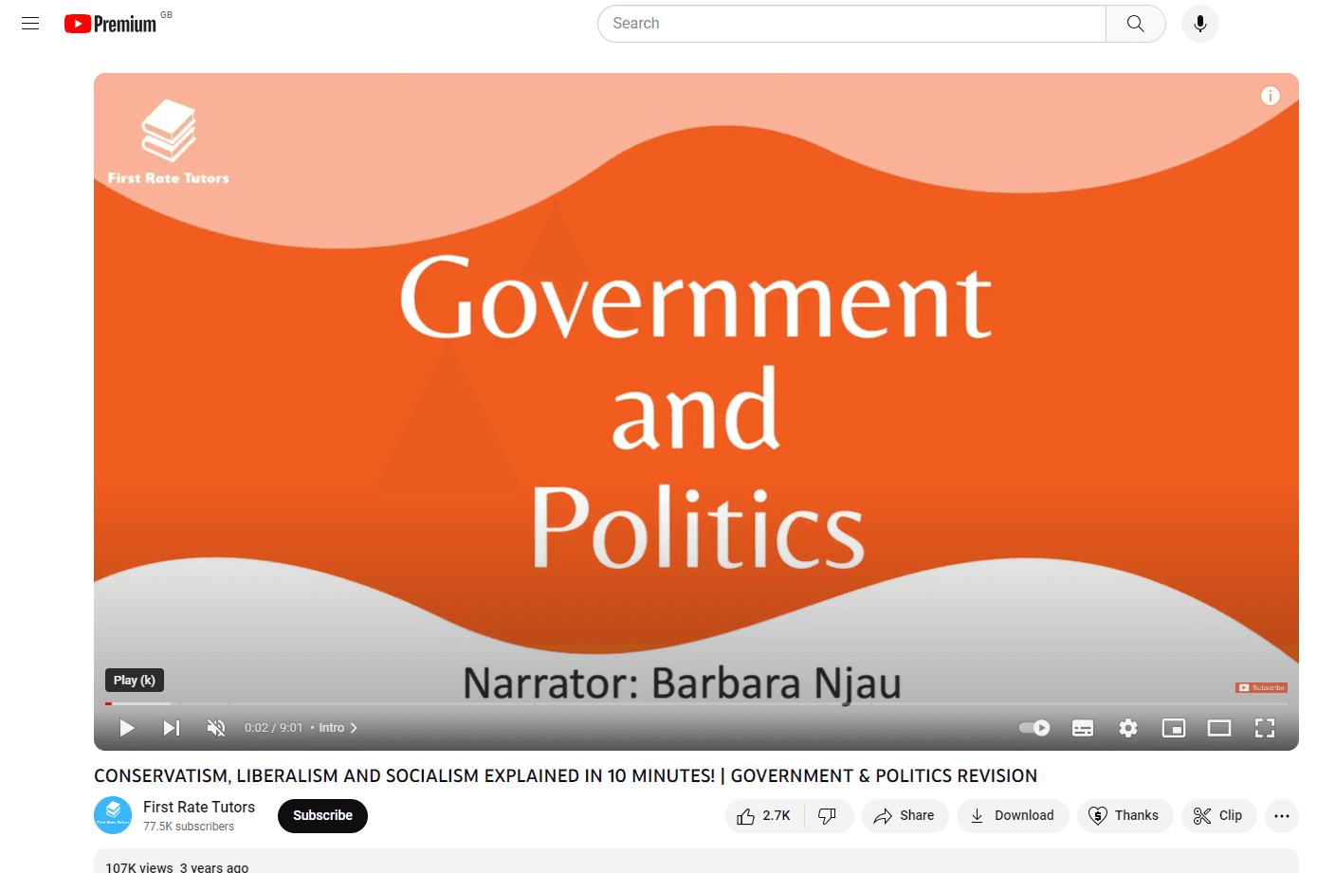Seek on the video progress bar

696,703
